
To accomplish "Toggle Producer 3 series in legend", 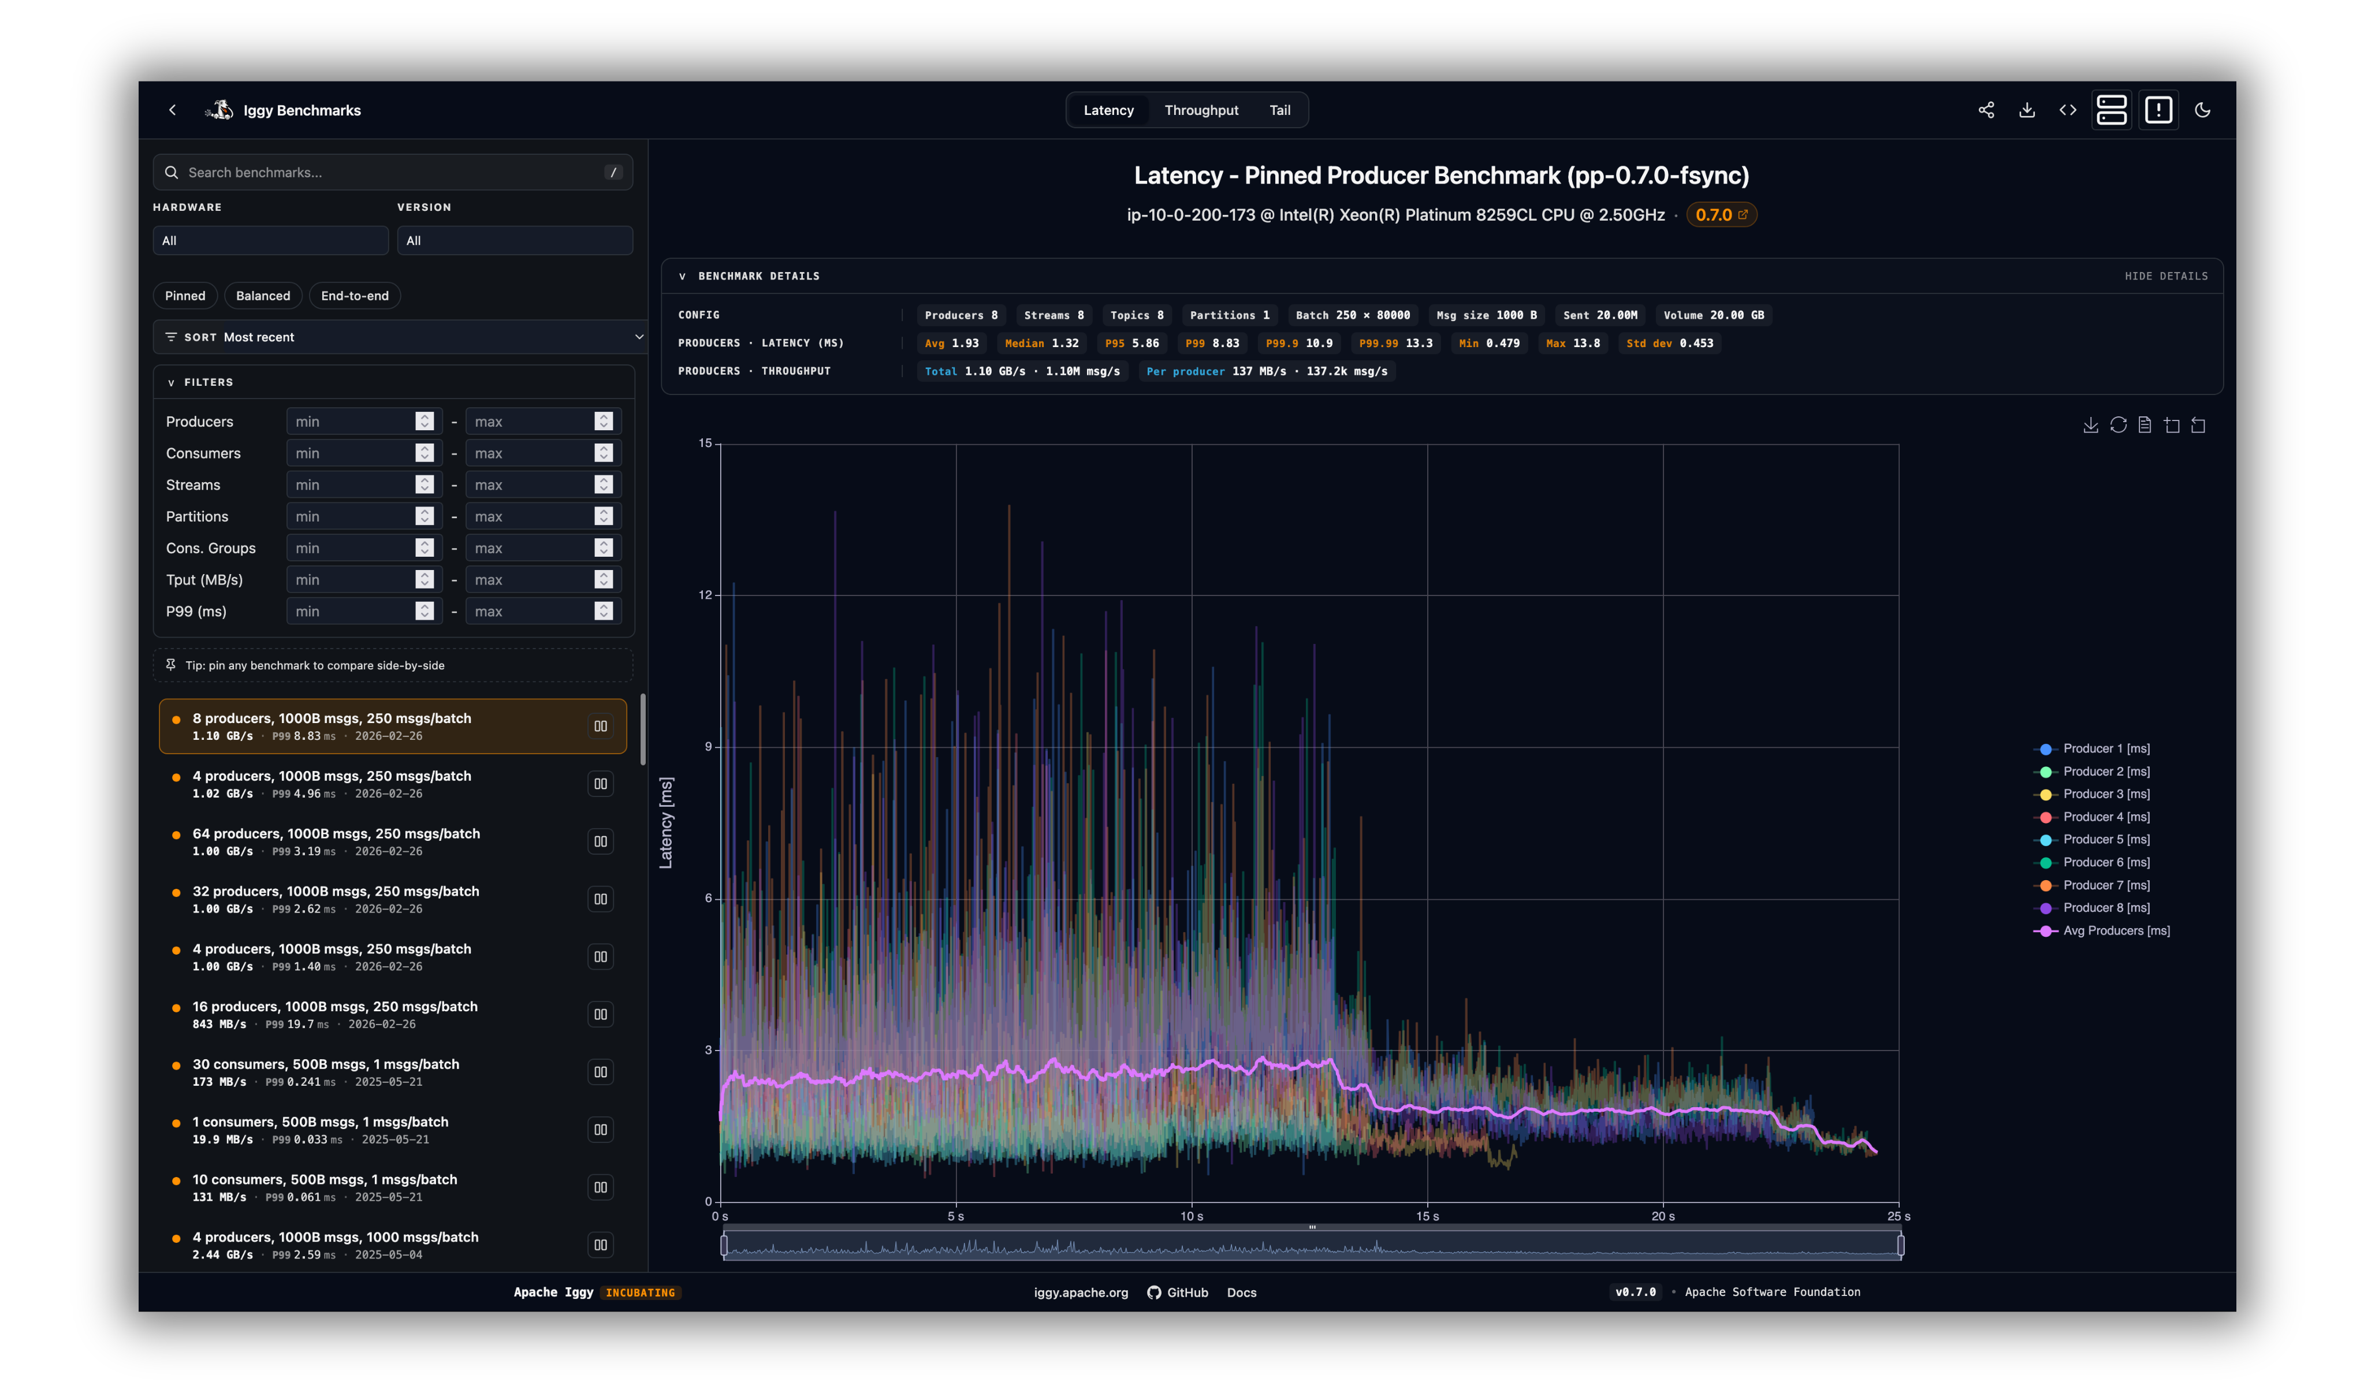I will coord(2105,795).
